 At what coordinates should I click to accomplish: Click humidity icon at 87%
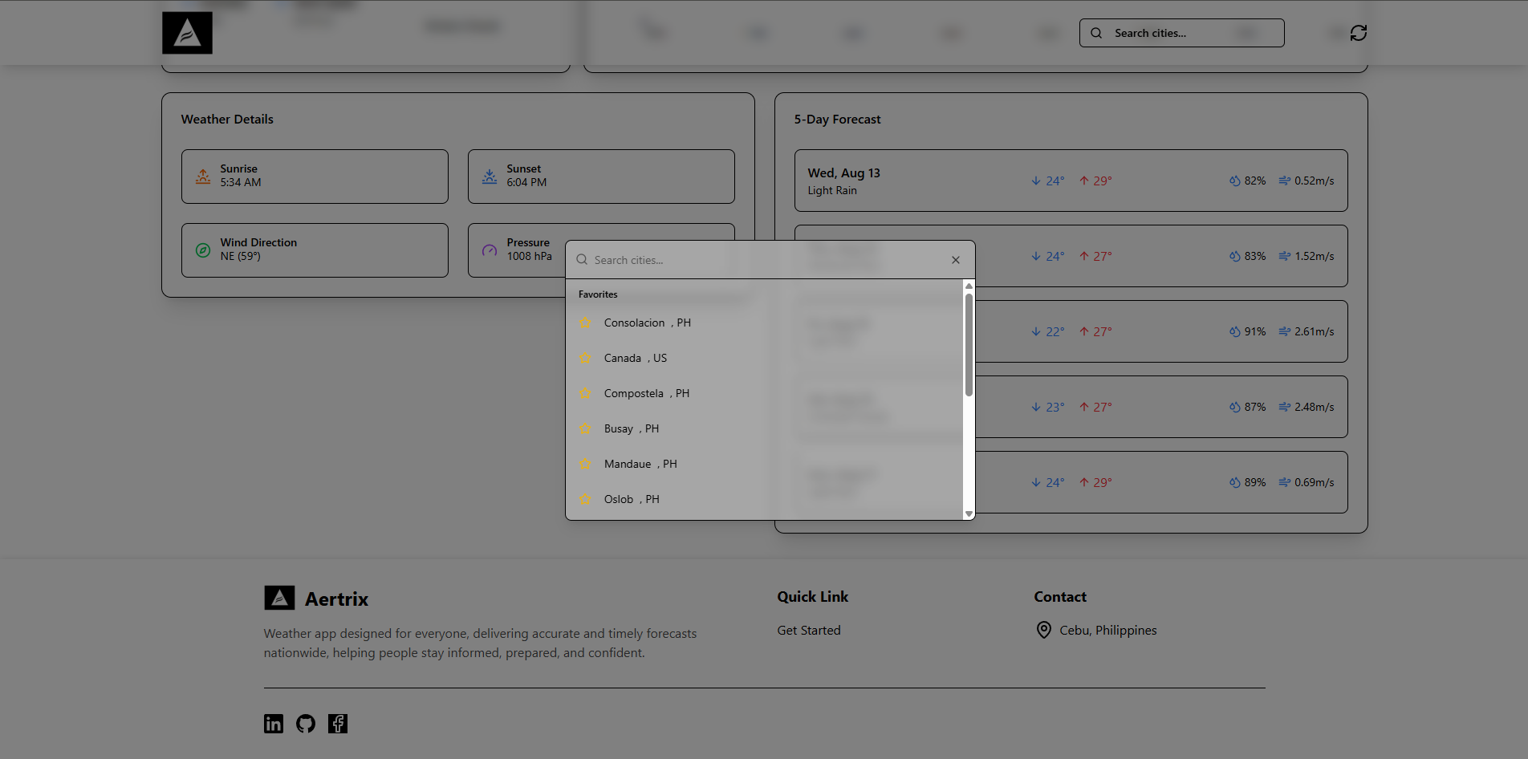[x=1234, y=407]
